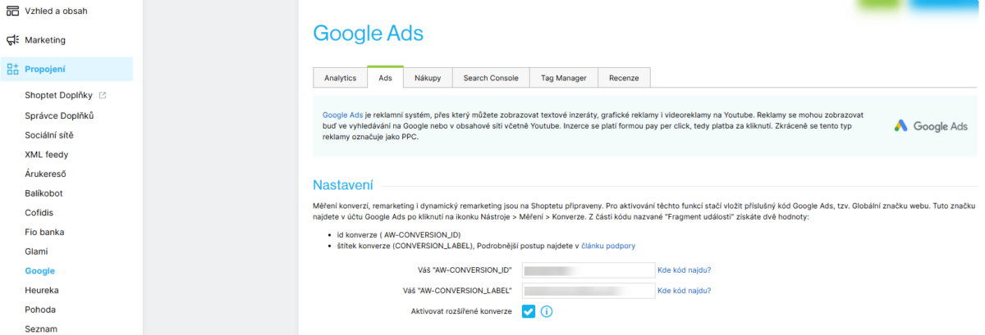Click the AW-CONVERSION_ID input field

pyautogui.click(x=589, y=270)
